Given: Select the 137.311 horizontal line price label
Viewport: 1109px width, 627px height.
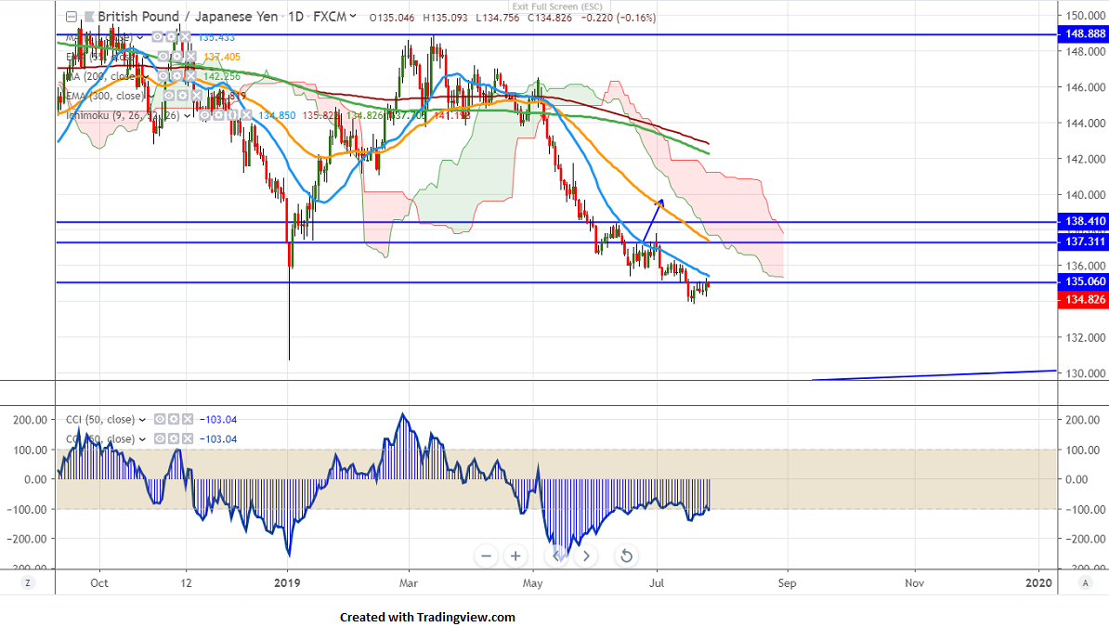Looking at the screenshot, I should [x=1083, y=242].
